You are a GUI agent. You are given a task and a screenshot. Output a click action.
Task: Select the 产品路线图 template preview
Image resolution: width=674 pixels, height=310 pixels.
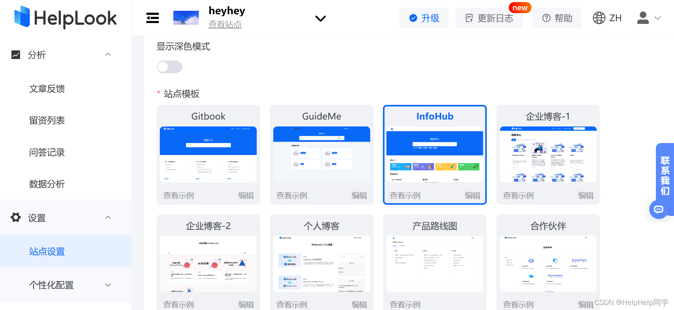[x=435, y=264]
